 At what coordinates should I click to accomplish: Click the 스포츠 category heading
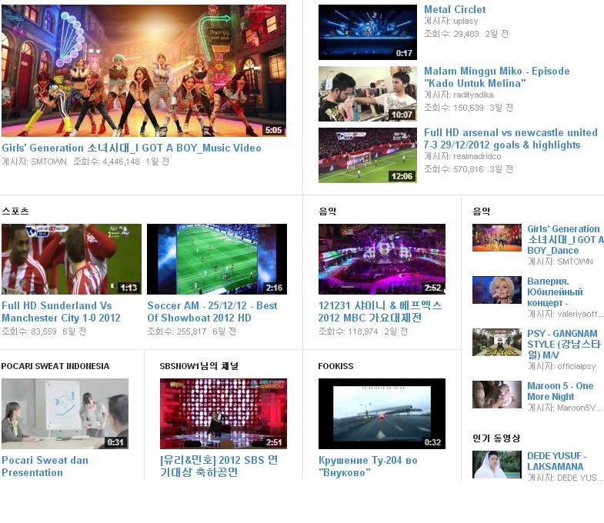point(15,211)
